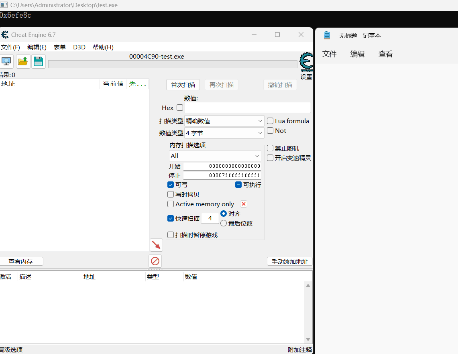The width and height of the screenshot is (458, 354).
Task: Click 附加注释 in the status bar
Action: pyautogui.click(x=300, y=350)
